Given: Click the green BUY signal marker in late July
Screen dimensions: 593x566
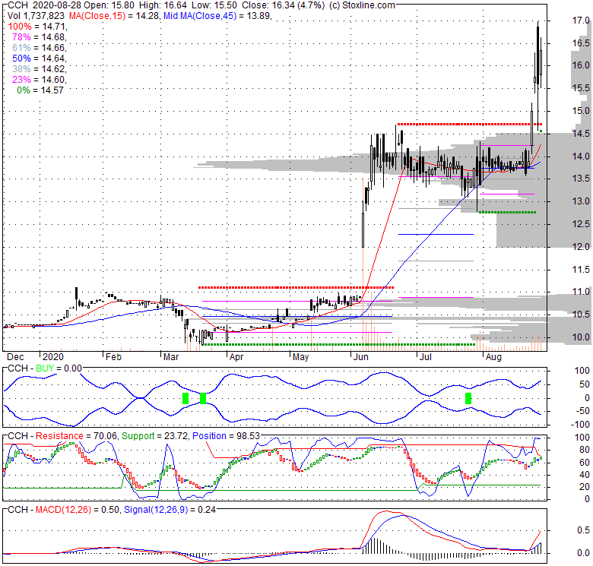Looking at the screenshot, I should coord(468,398).
